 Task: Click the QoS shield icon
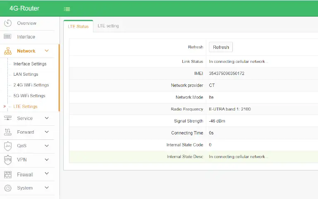pos(8,146)
